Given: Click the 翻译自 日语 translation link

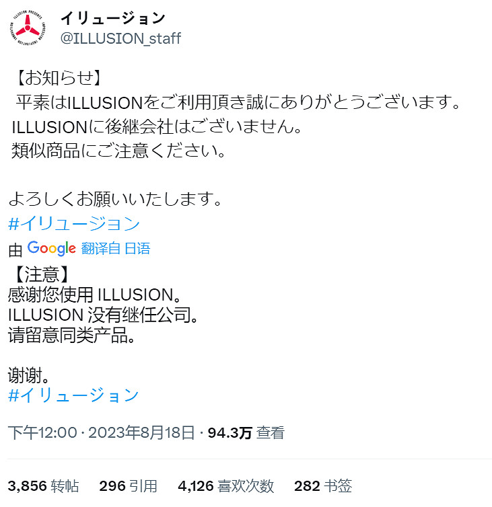Looking at the screenshot, I should pyautogui.click(x=116, y=248).
